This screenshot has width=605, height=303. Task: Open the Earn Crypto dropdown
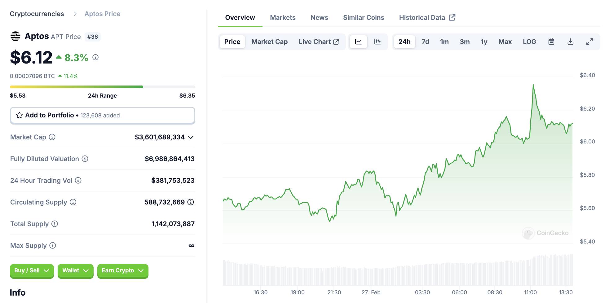123,271
